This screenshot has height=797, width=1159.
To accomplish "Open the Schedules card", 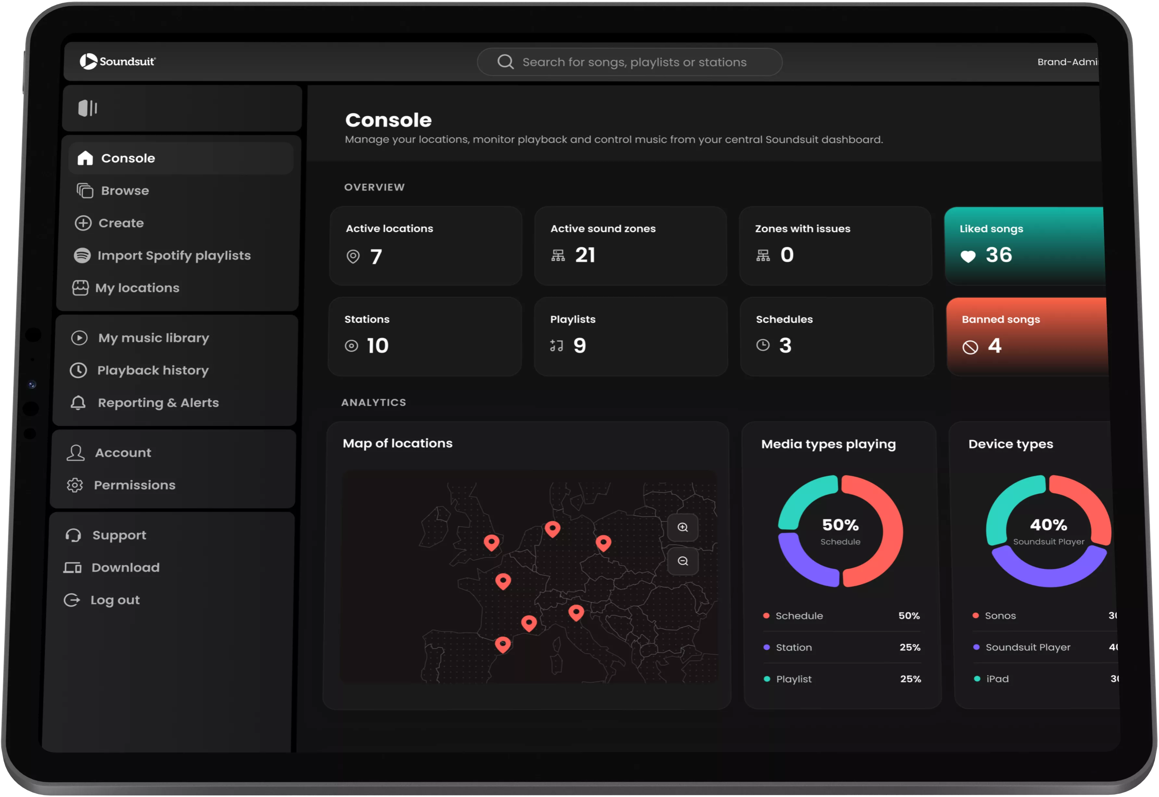I will coord(837,337).
